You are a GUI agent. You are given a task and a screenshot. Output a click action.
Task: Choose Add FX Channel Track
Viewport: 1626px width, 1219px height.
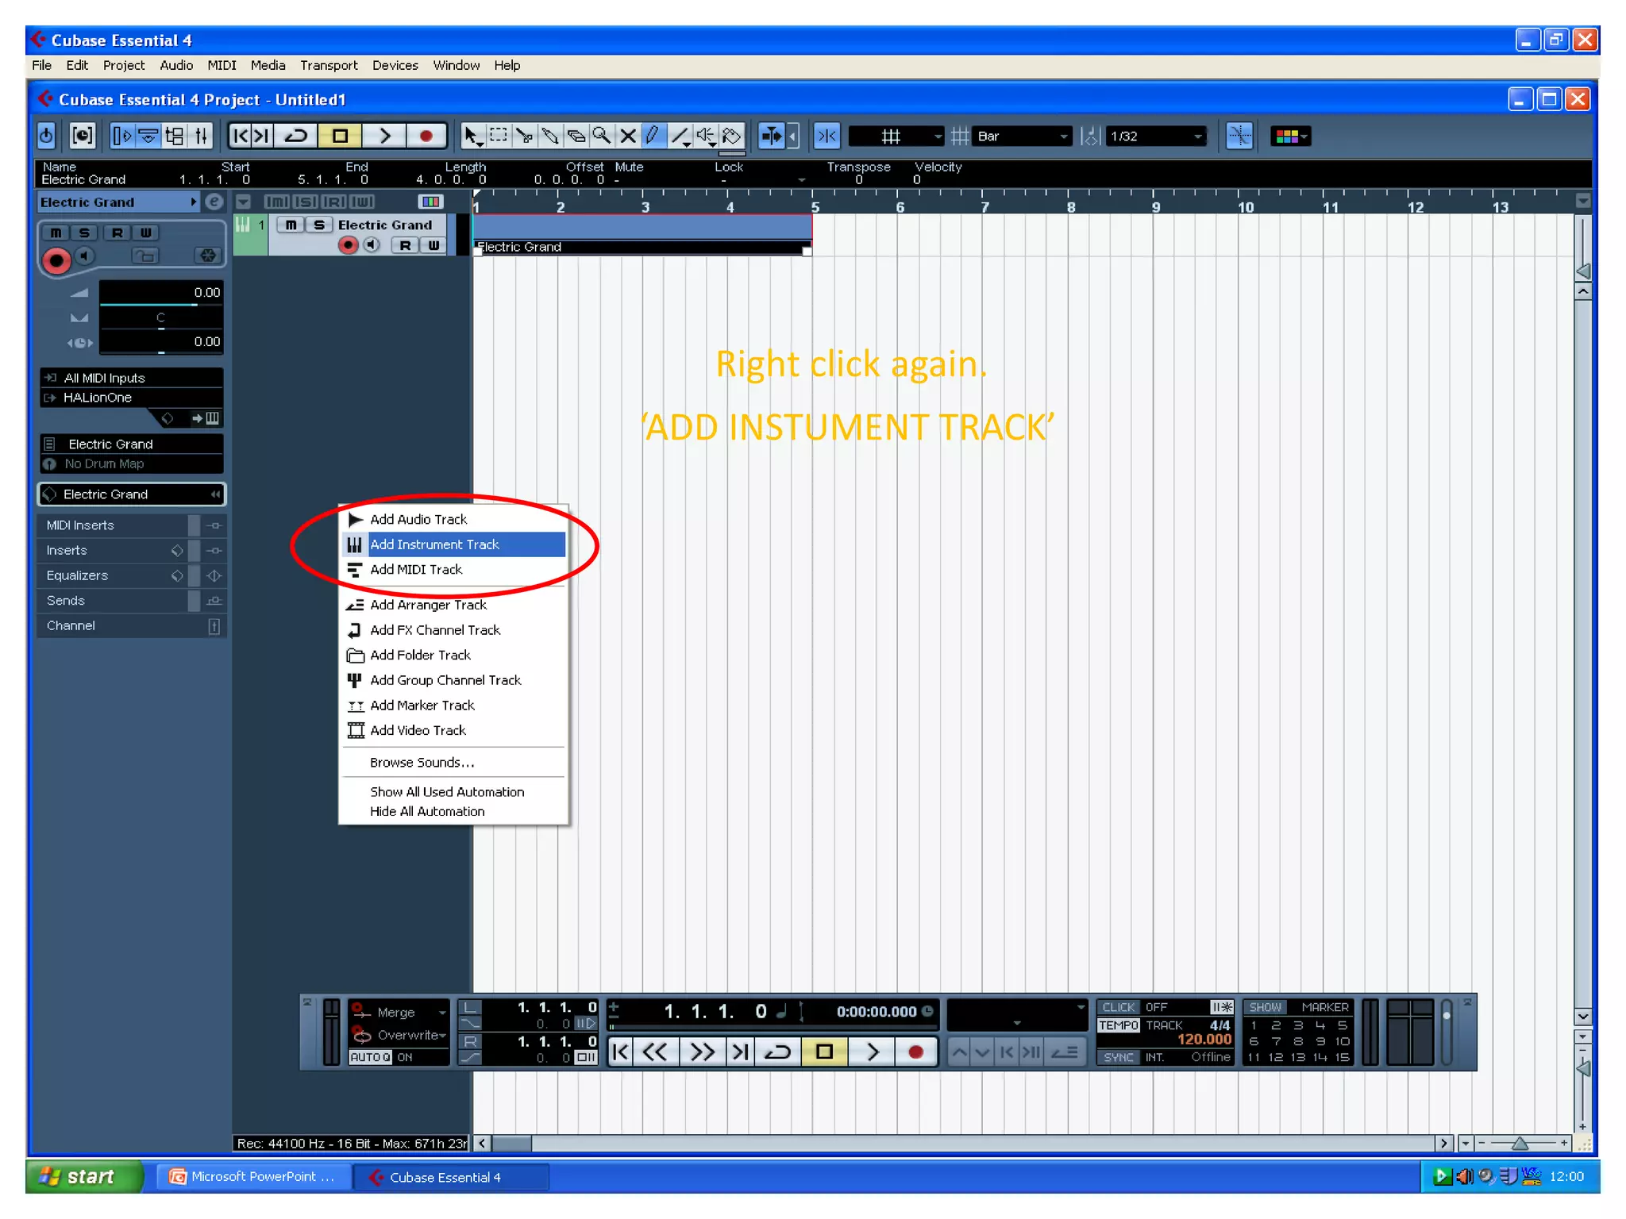click(x=454, y=630)
